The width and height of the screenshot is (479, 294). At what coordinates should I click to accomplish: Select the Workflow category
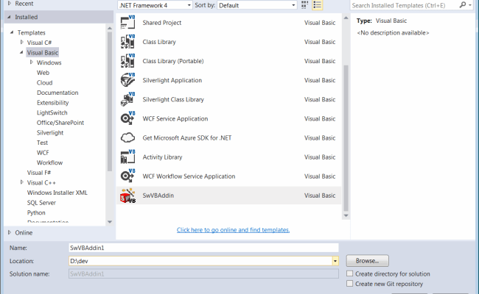pos(50,162)
